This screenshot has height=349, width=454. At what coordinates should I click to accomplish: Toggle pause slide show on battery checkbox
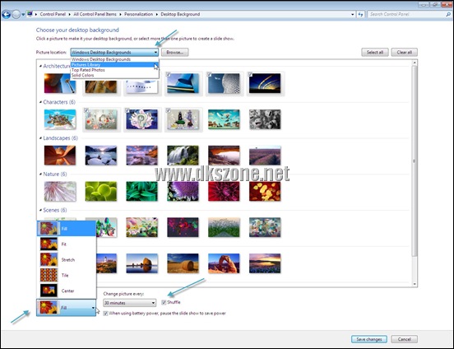(105, 314)
